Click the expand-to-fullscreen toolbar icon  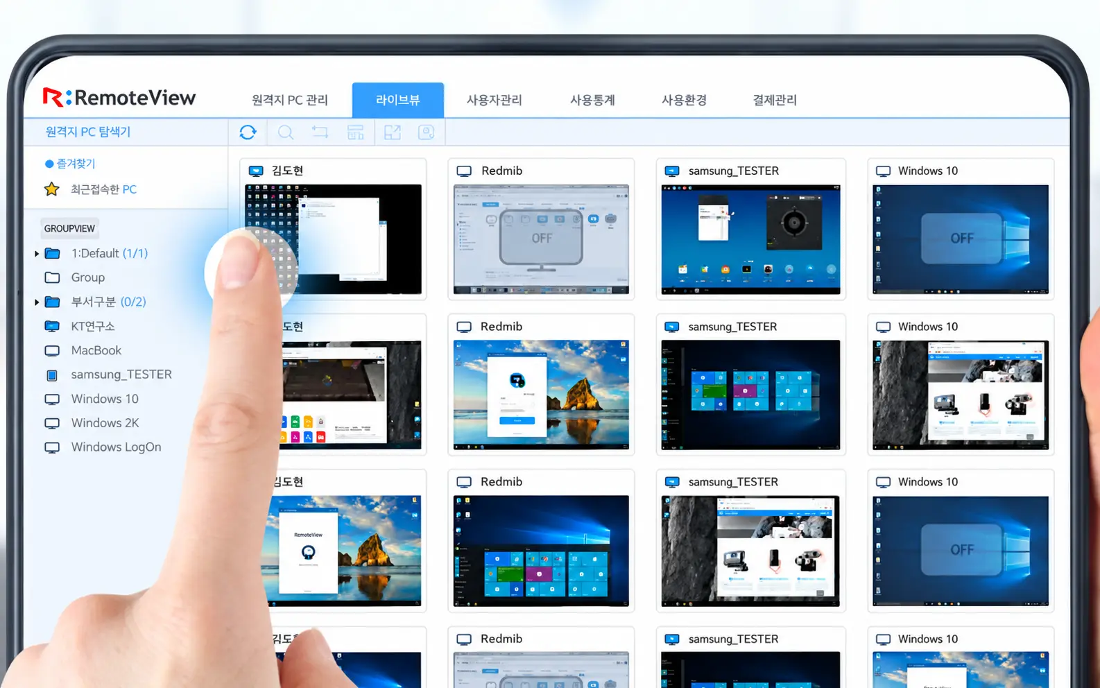pyautogui.click(x=393, y=132)
